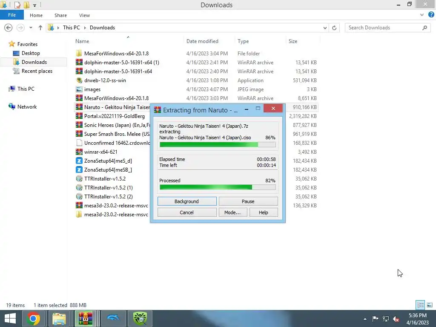Switch to the View ribbon tab
436x327 pixels.
[84, 15]
